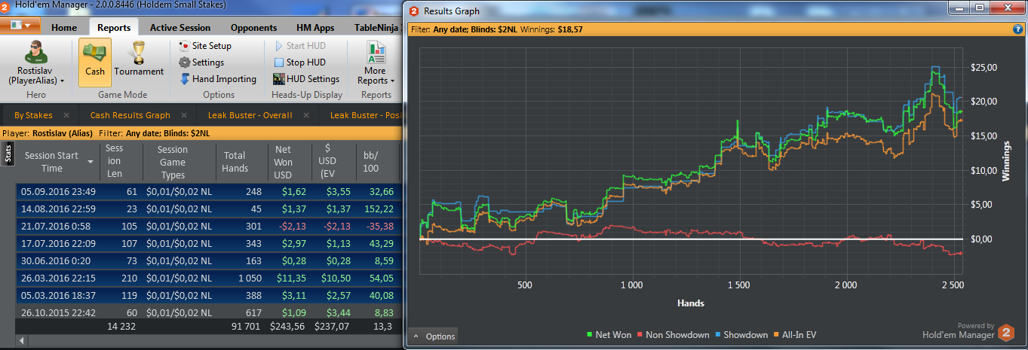Choose hero Rostislav player alias
Screen dimensions: 1028x350
point(36,63)
